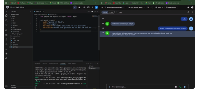This screenshot has height=92, width=199.
Task: Refresh the events list
Action: pos(188,12)
